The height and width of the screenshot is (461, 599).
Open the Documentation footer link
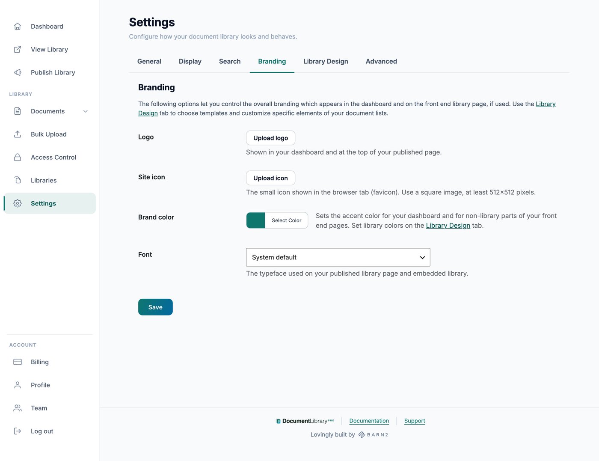(369, 421)
